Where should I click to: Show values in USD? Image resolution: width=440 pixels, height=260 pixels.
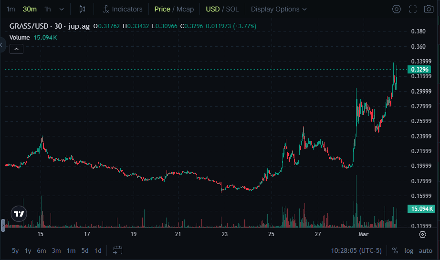(x=213, y=9)
